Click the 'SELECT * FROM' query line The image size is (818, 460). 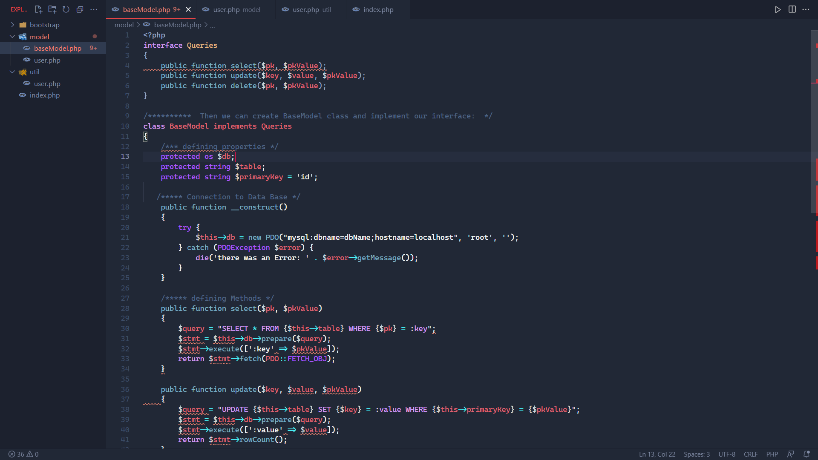pos(307,328)
